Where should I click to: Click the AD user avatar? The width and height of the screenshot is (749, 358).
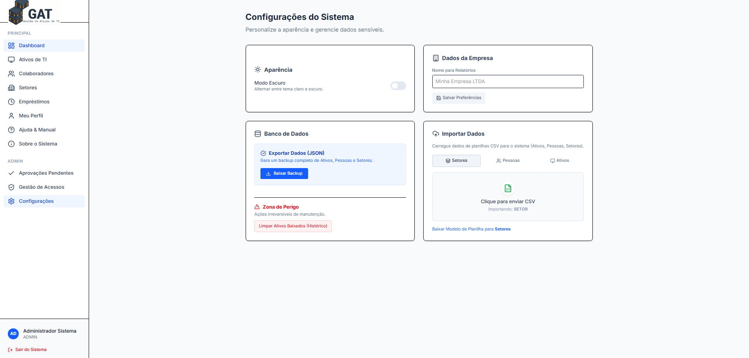tap(13, 334)
